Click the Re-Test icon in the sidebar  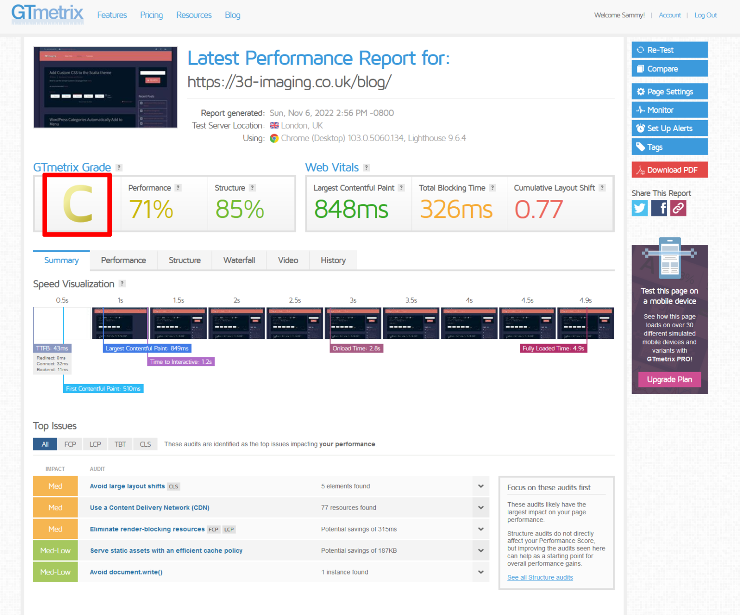click(x=641, y=50)
